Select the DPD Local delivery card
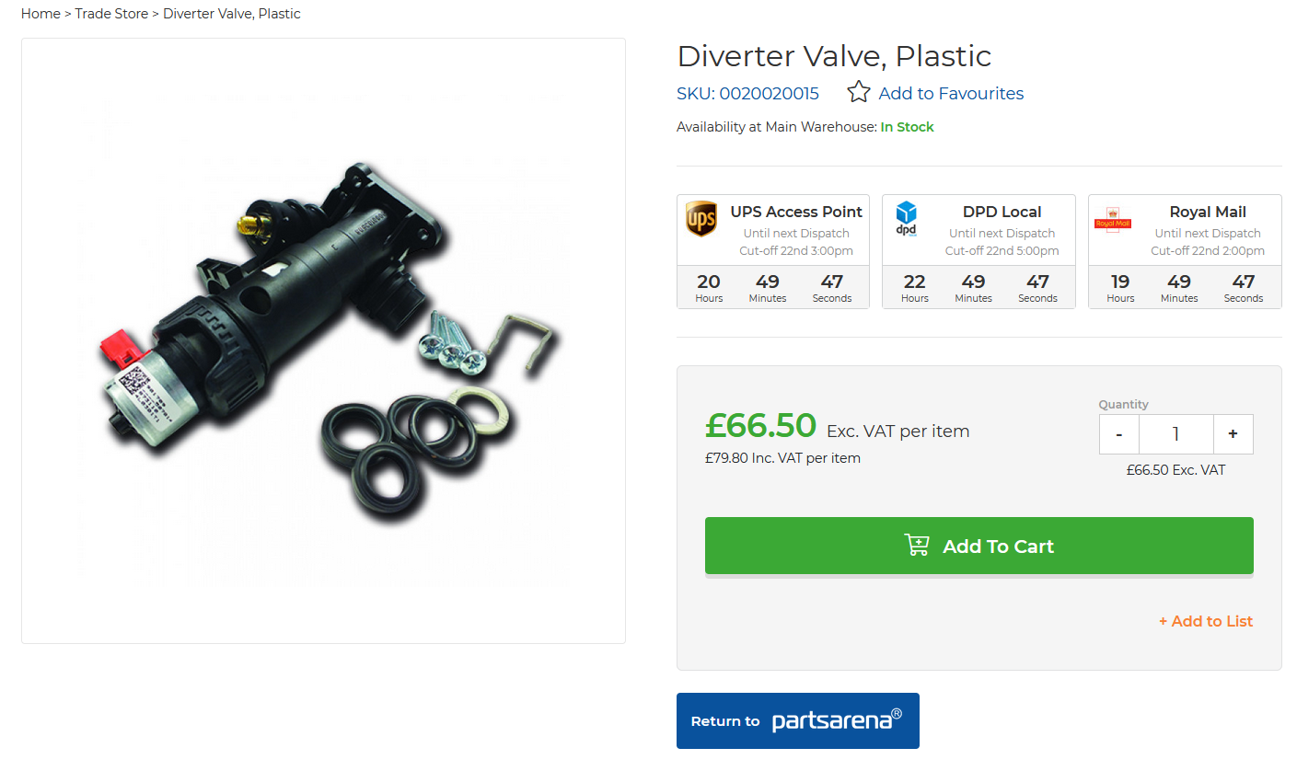The width and height of the screenshot is (1297, 771). pyautogui.click(x=979, y=251)
